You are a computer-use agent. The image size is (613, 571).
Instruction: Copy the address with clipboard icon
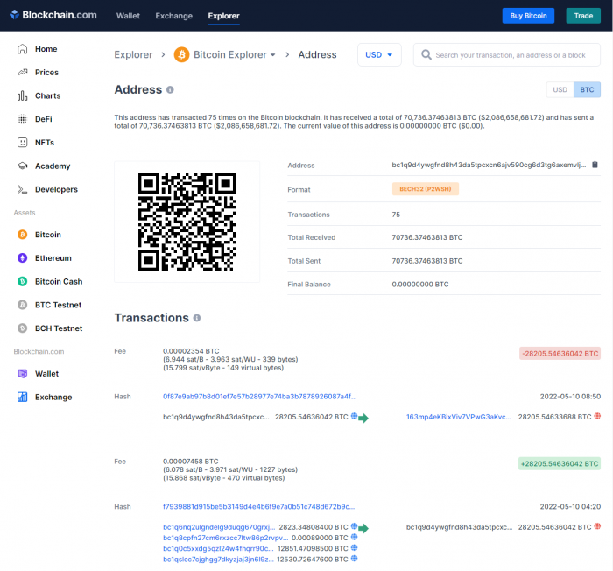coord(595,165)
